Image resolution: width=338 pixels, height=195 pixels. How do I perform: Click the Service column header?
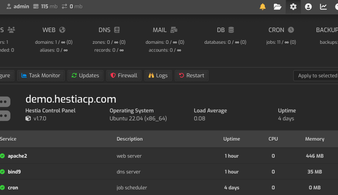(x=8, y=139)
